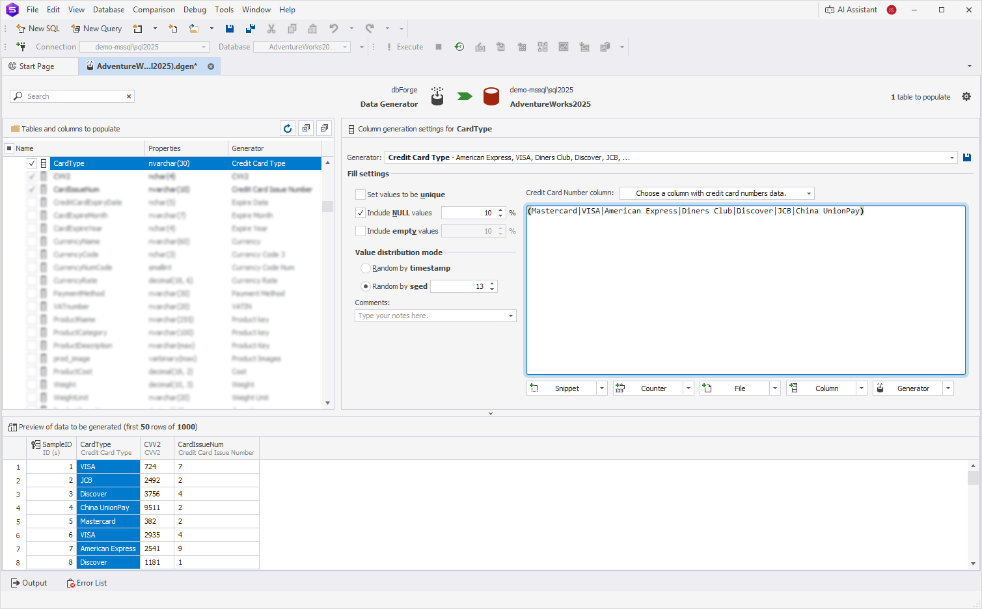The width and height of the screenshot is (982, 609).
Task: Click the Stop execution square icon
Action: (x=439, y=47)
